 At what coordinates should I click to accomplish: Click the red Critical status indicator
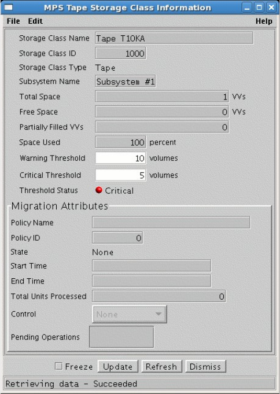[x=99, y=190]
